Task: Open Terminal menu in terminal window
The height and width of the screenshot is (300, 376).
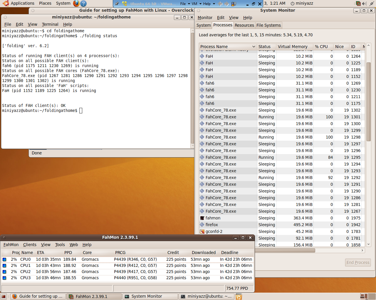Action: click(x=50, y=24)
